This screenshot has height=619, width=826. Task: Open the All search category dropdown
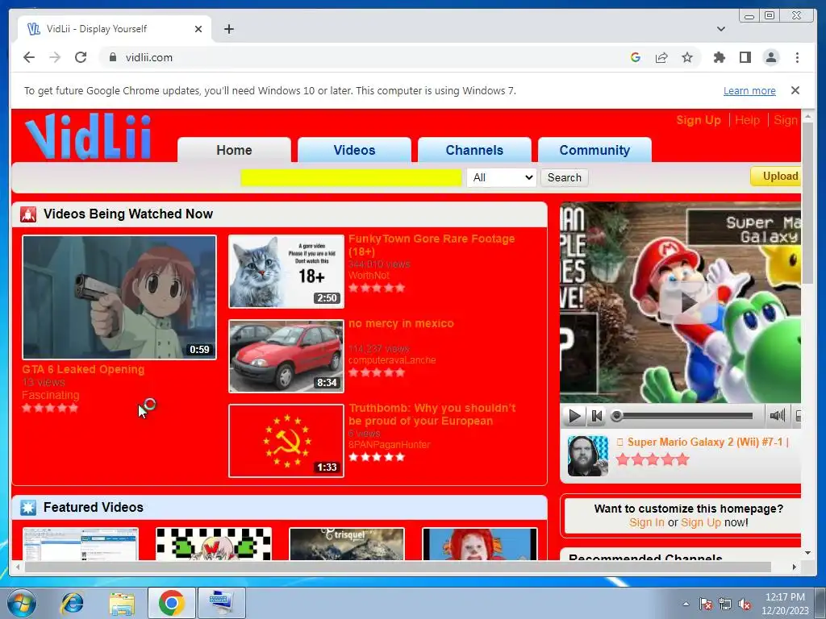[x=502, y=177]
